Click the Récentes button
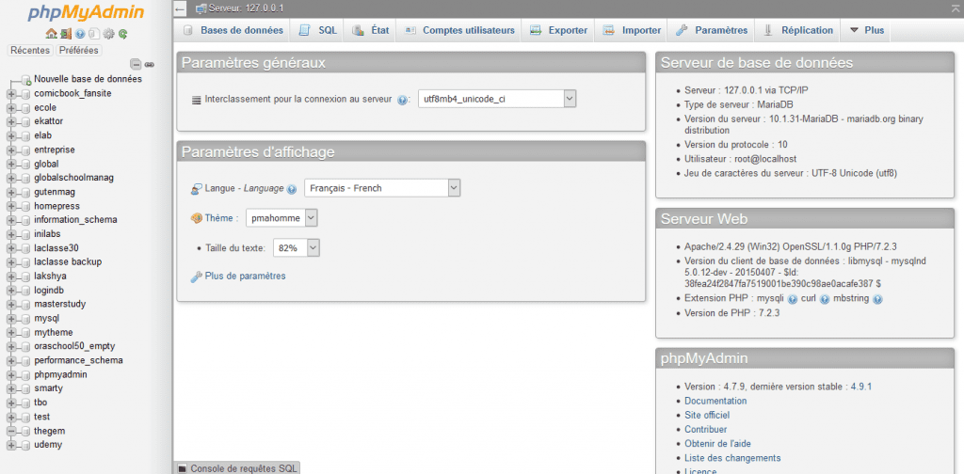This screenshot has width=964, height=474. (x=31, y=51)
